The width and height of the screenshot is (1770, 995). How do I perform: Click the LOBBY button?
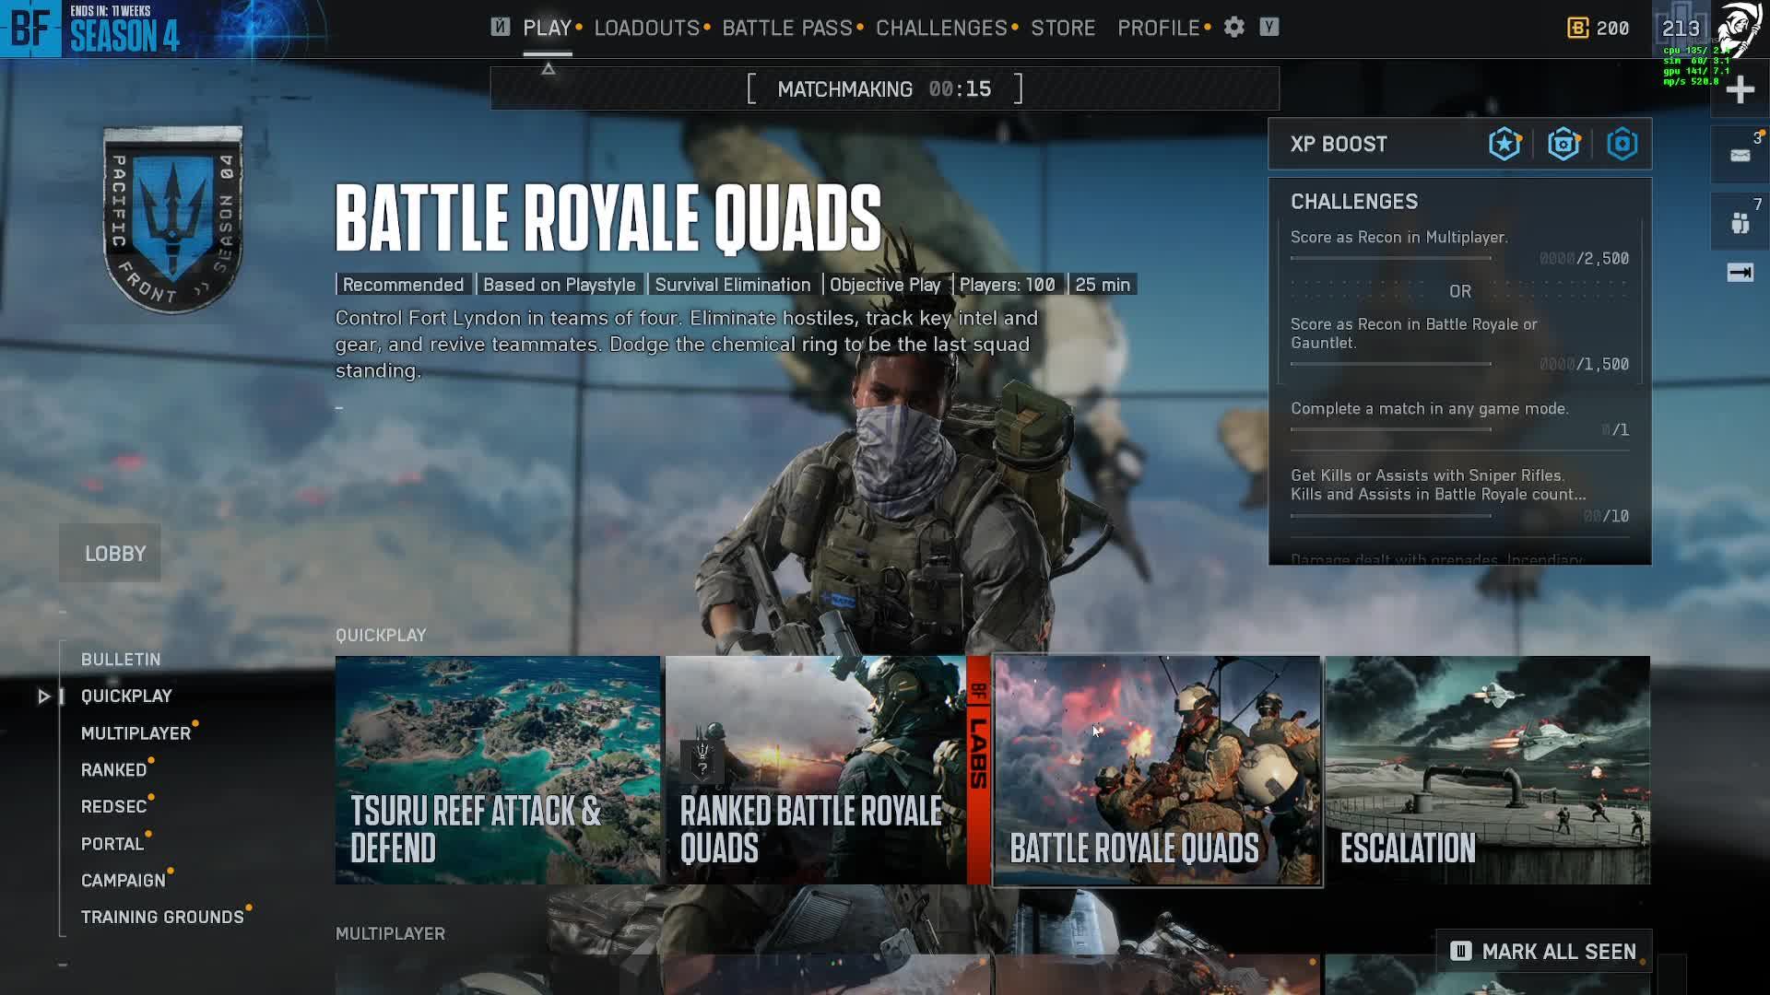[110, 554]
